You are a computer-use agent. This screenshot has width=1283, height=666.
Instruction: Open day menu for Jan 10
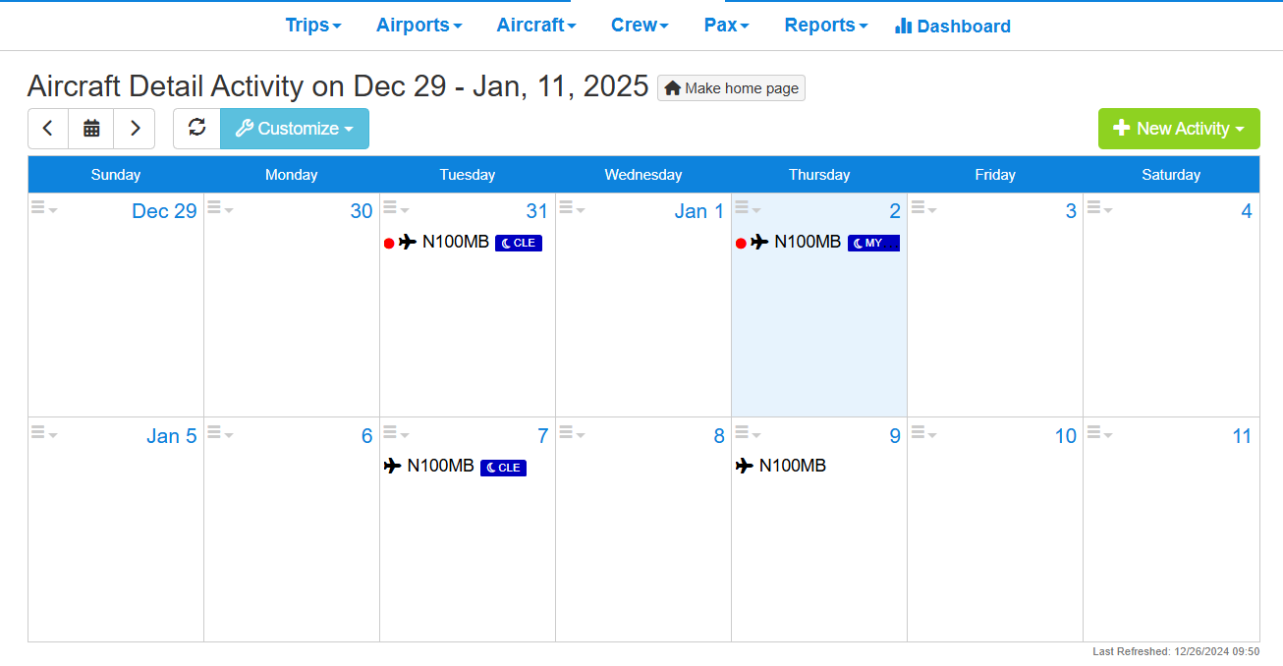922,433
